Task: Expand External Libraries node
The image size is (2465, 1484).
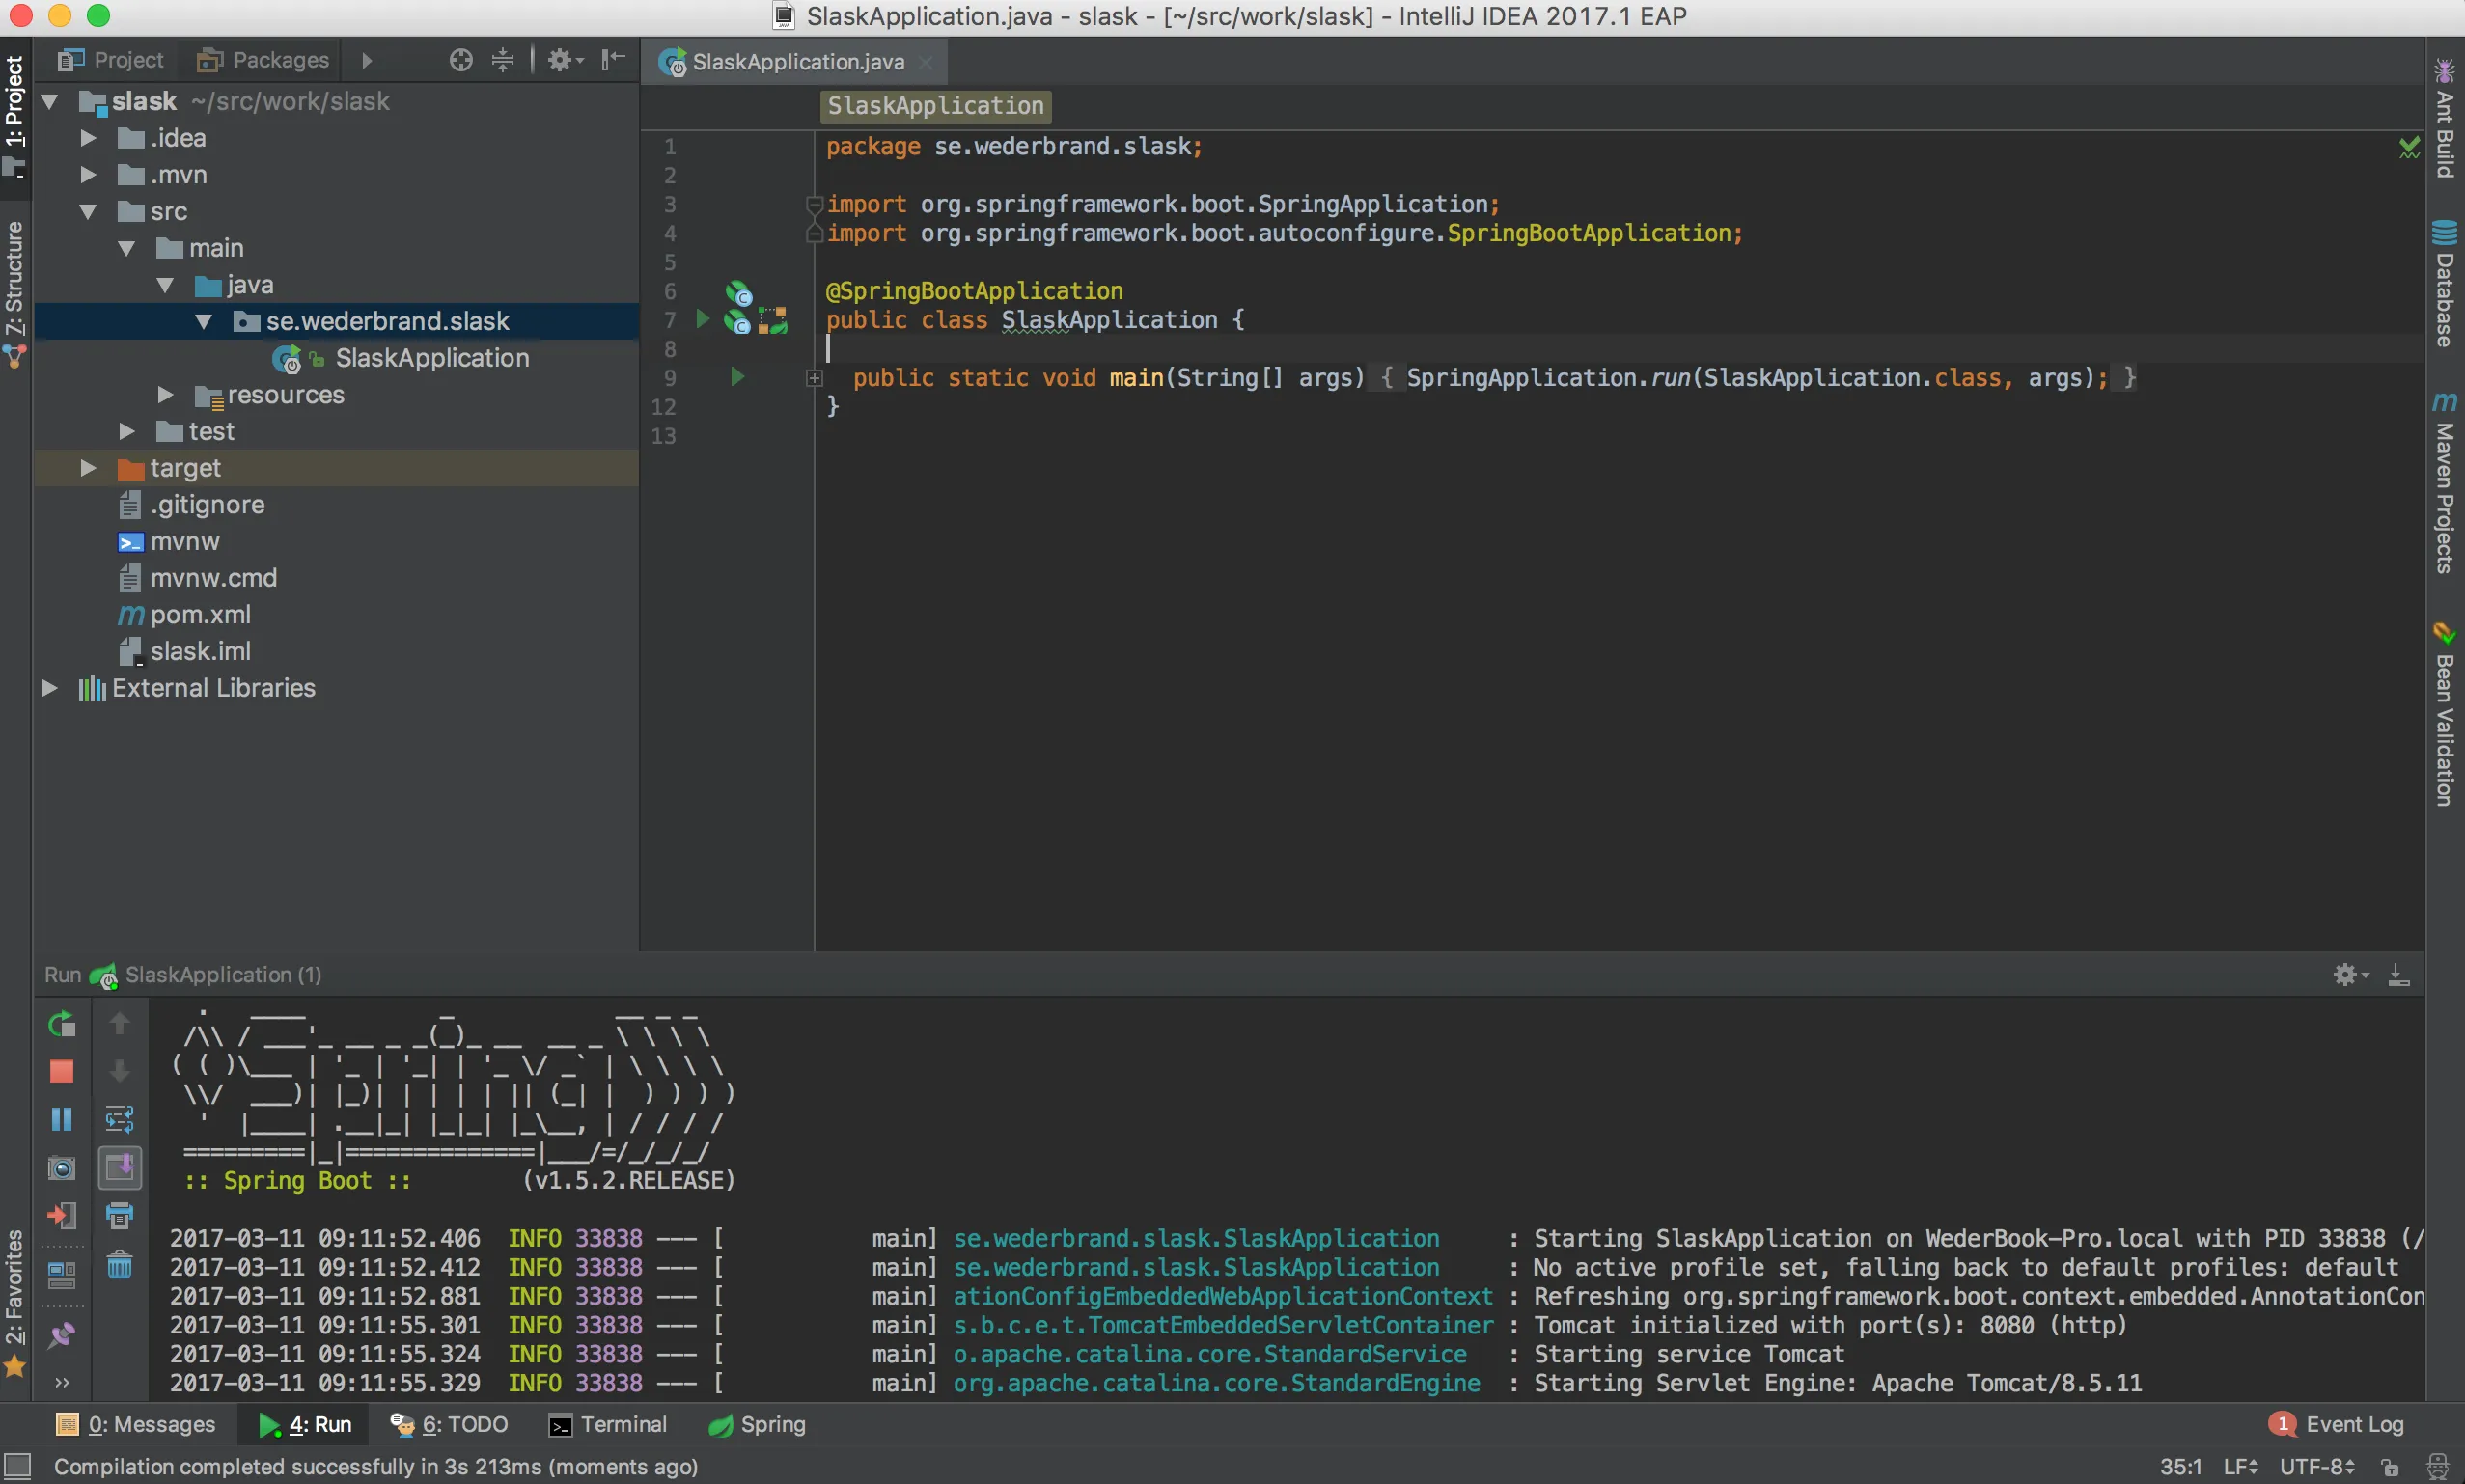Action: click(x=49, y=688)
